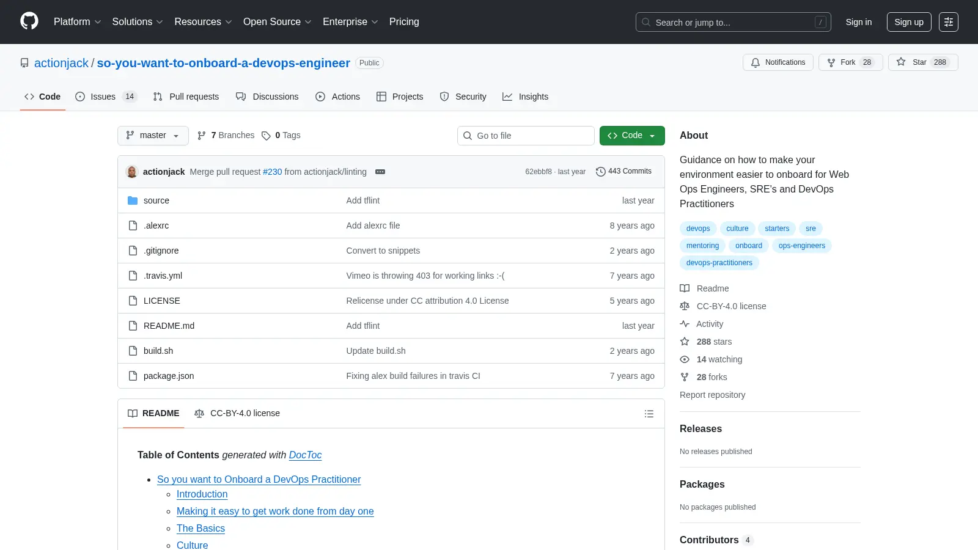This screenshot has height=550, width=978.
Task: Focus the Go to file field
Action: 526,136
